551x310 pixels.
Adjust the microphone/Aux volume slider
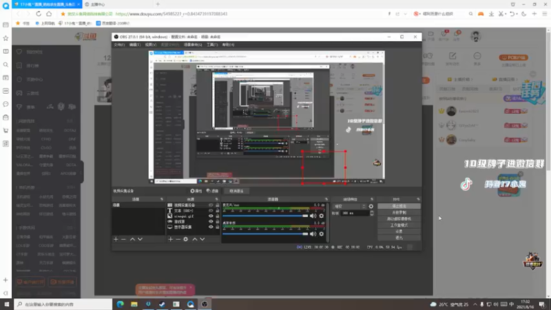click(x=265, y=216)
